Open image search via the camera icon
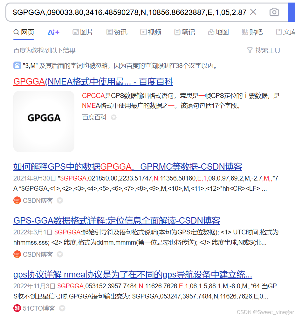Screen dimensions: 295x317 (274, 12)
